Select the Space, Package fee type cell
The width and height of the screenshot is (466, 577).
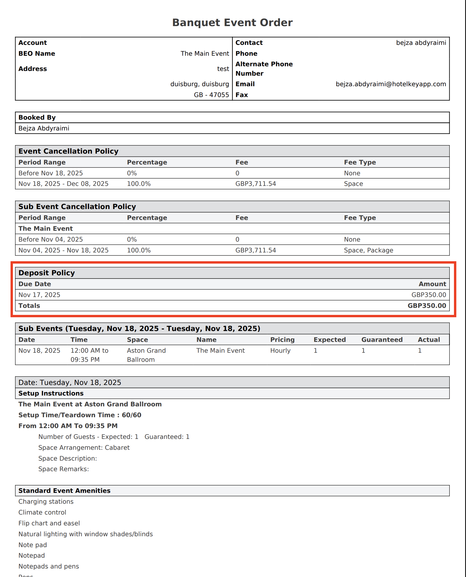pyautogui.click(x=368, y=250)
